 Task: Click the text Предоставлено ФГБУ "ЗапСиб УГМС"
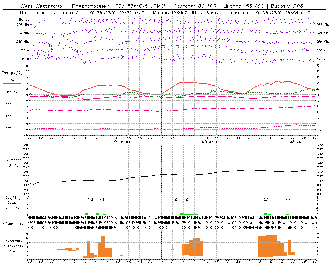tap(119, 6)
